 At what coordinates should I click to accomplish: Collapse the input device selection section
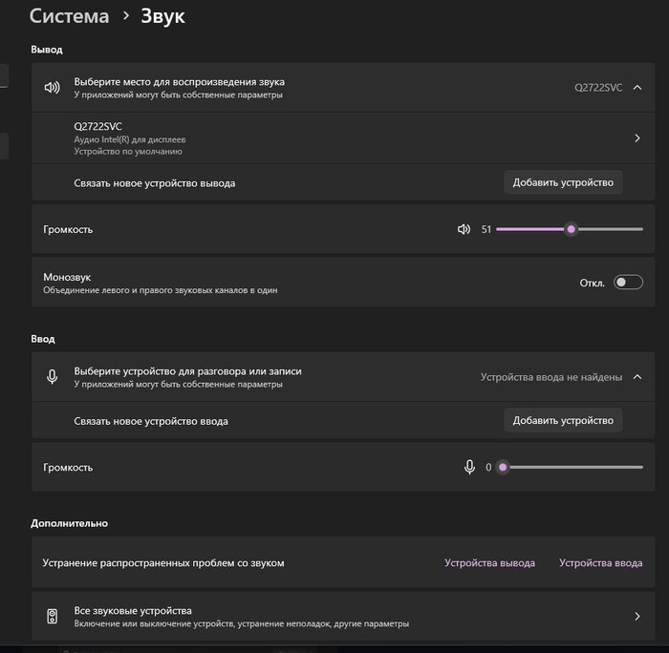click(637, 377)
